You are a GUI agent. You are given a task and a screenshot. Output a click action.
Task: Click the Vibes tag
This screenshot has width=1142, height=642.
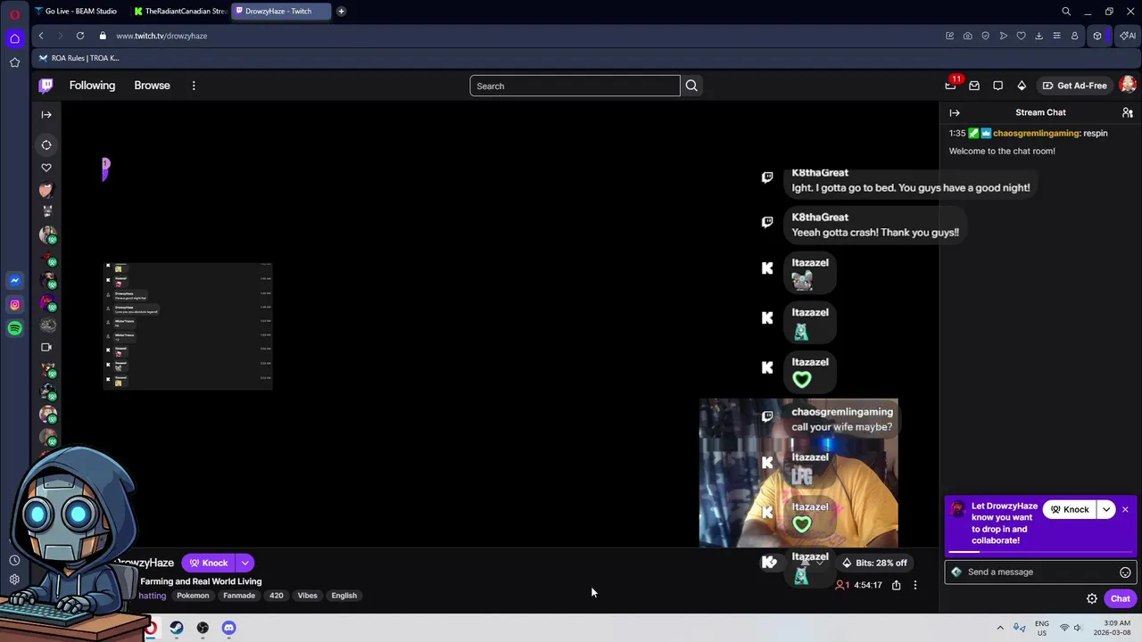(x=308, y=596)
